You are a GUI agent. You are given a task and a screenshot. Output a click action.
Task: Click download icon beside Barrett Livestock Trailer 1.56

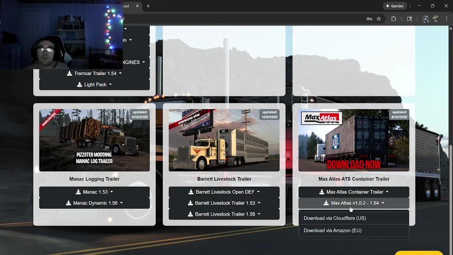tap(190, 214)
